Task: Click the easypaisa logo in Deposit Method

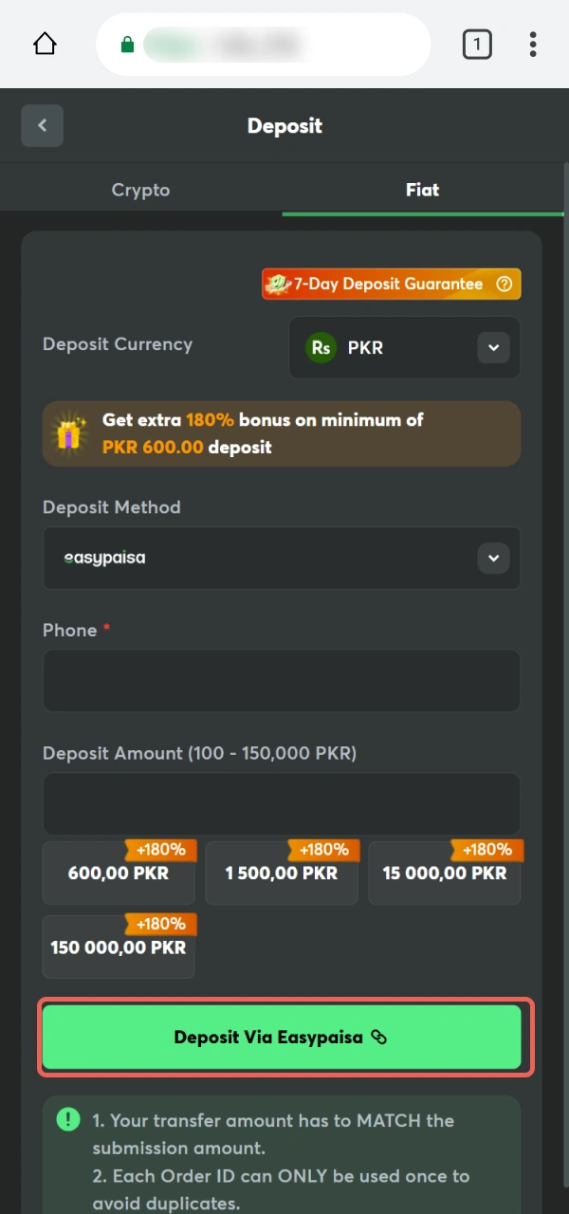Action: (104, 558)
